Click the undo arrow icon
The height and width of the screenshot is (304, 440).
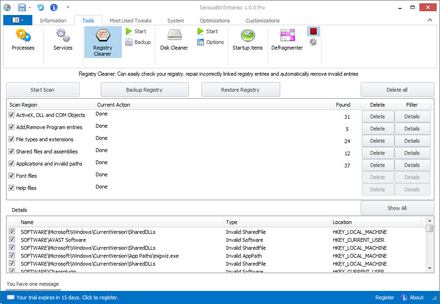click(x=41, y=7)
